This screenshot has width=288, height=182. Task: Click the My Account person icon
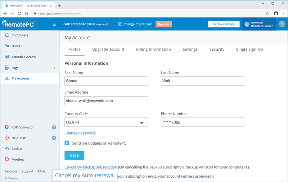[x=7, y=78]
